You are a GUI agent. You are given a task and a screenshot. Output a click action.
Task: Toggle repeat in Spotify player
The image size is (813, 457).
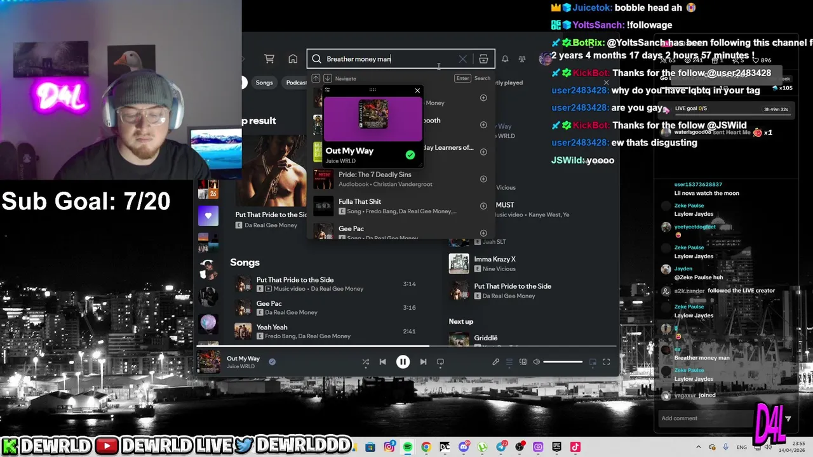[440, 362]
